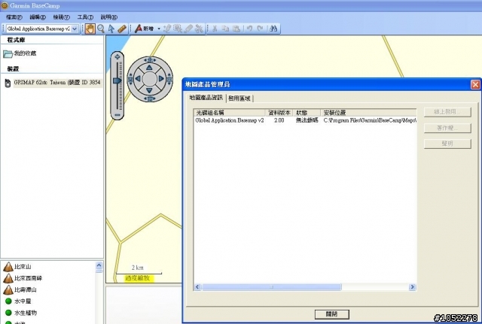Screen dimensions: 482x324
Task: Click the 無法鎖碼 status cell
Action: [307, 120]
